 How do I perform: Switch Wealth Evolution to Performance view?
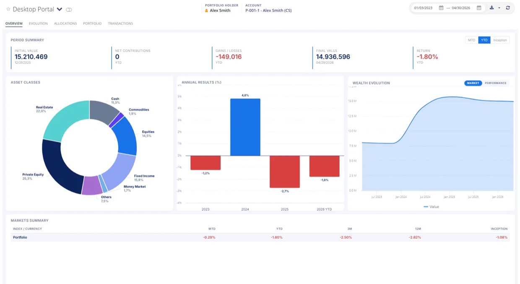496,83
